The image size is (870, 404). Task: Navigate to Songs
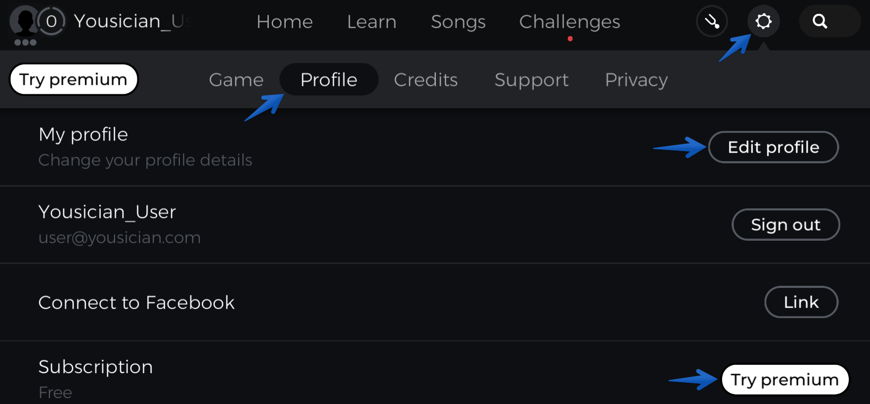pyautogui.click(x=458, y=22)
